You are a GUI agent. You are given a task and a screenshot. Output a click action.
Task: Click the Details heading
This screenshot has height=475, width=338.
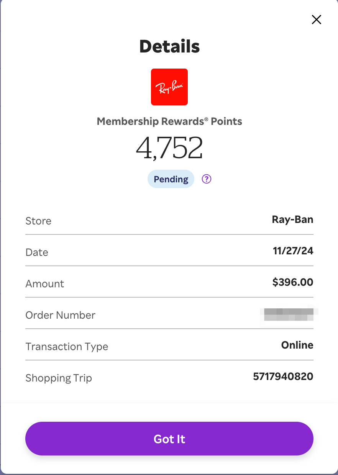coord(169,46)
